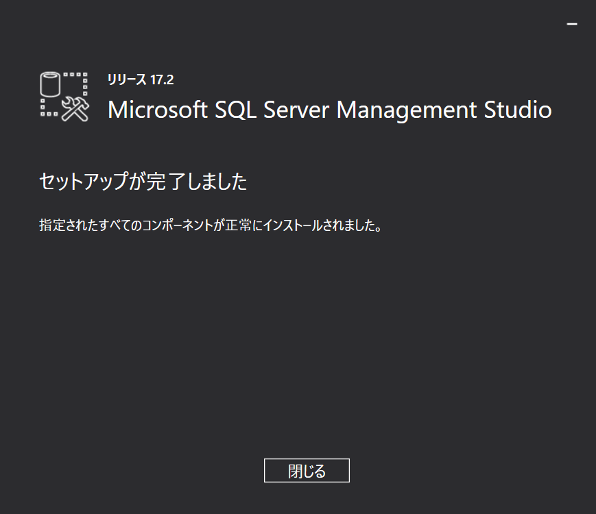Click the word Studio in the title
596x514 pixels.
[518, 110]
